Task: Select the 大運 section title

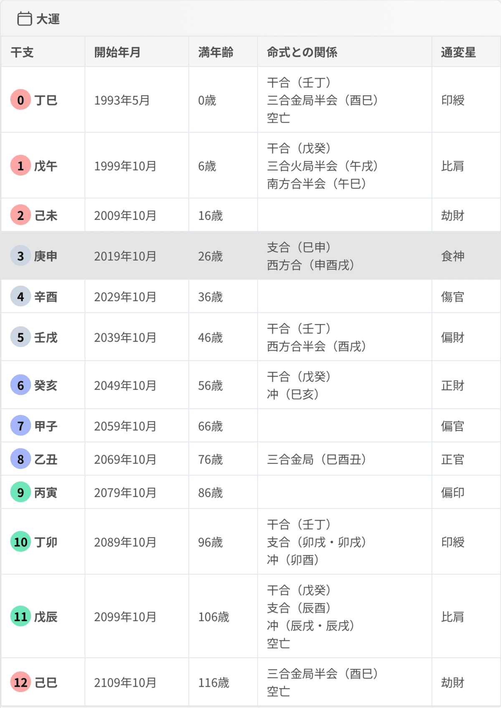Action: coord(48,19)
